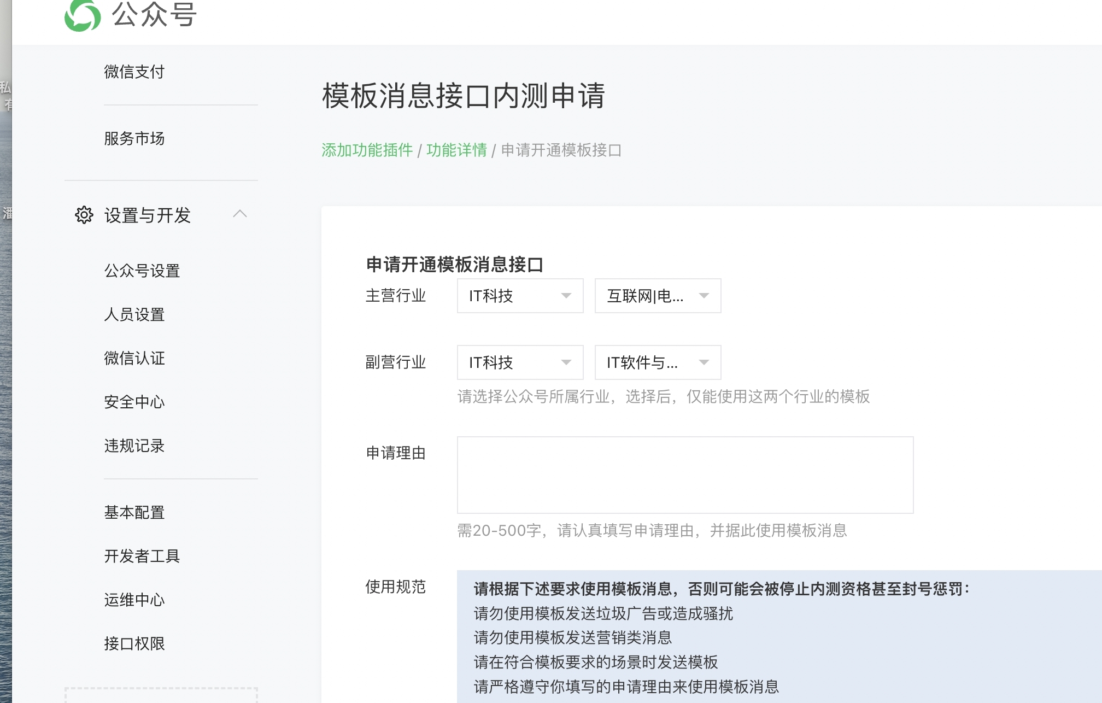Viewport: 1102px width, 703px height.
Task: Open the 互联网|电... sub-industry dropdown
Action: click(658, 296)
